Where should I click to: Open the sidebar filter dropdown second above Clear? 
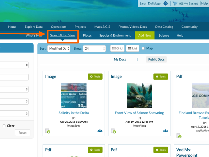(14, 101)
